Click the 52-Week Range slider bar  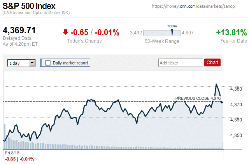[x=162, y=33]
